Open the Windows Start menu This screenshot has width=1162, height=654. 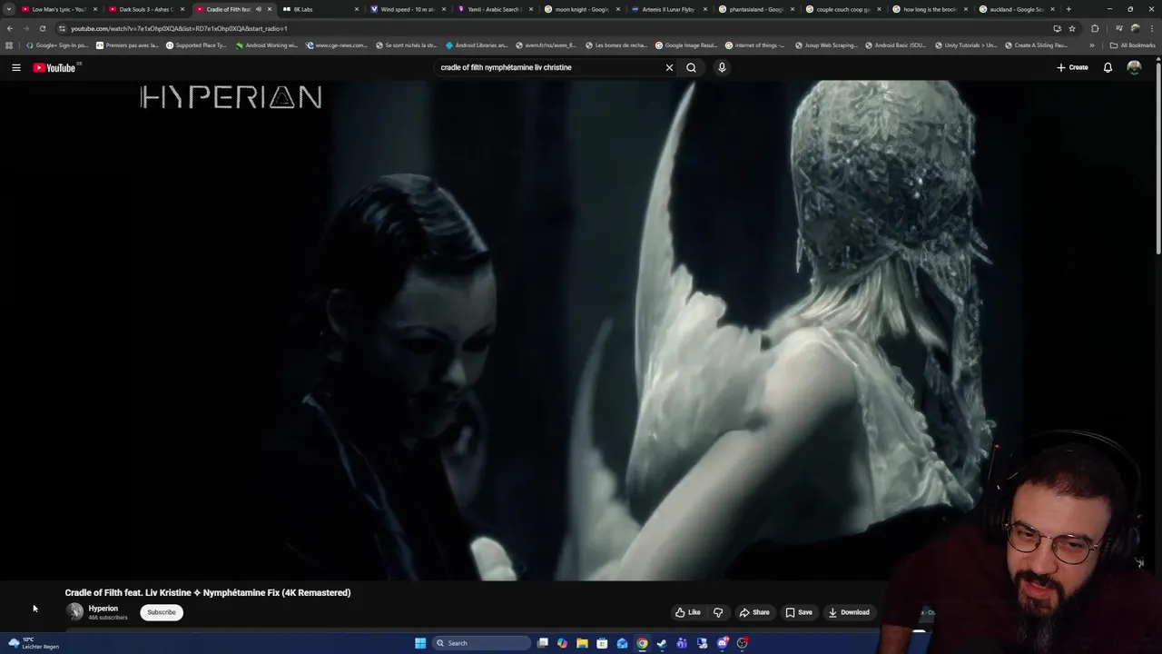click(x=420, y=643)
